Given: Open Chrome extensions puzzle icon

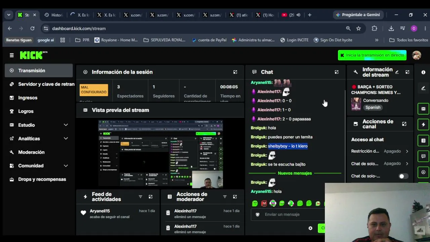Looking at the screenshot, I should point(375,29).
